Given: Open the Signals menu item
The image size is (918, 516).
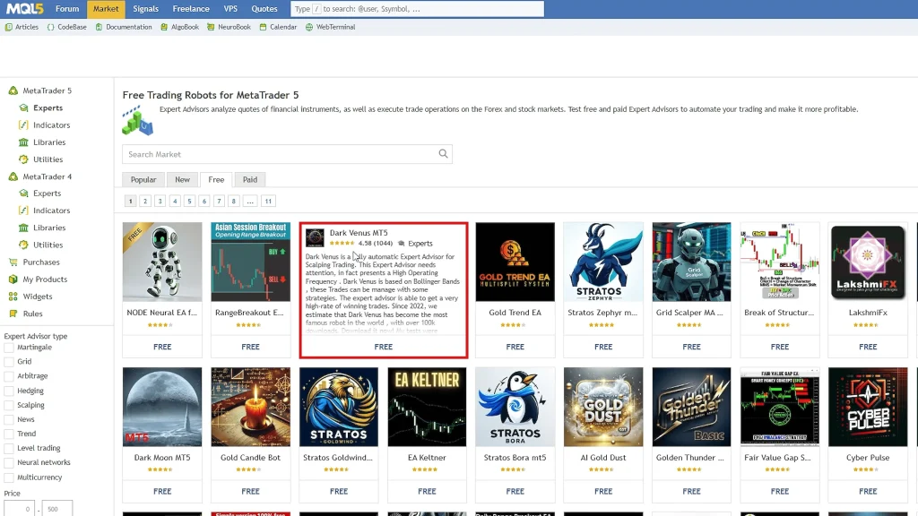Looking at the screenshot, I should coord(145,9).
